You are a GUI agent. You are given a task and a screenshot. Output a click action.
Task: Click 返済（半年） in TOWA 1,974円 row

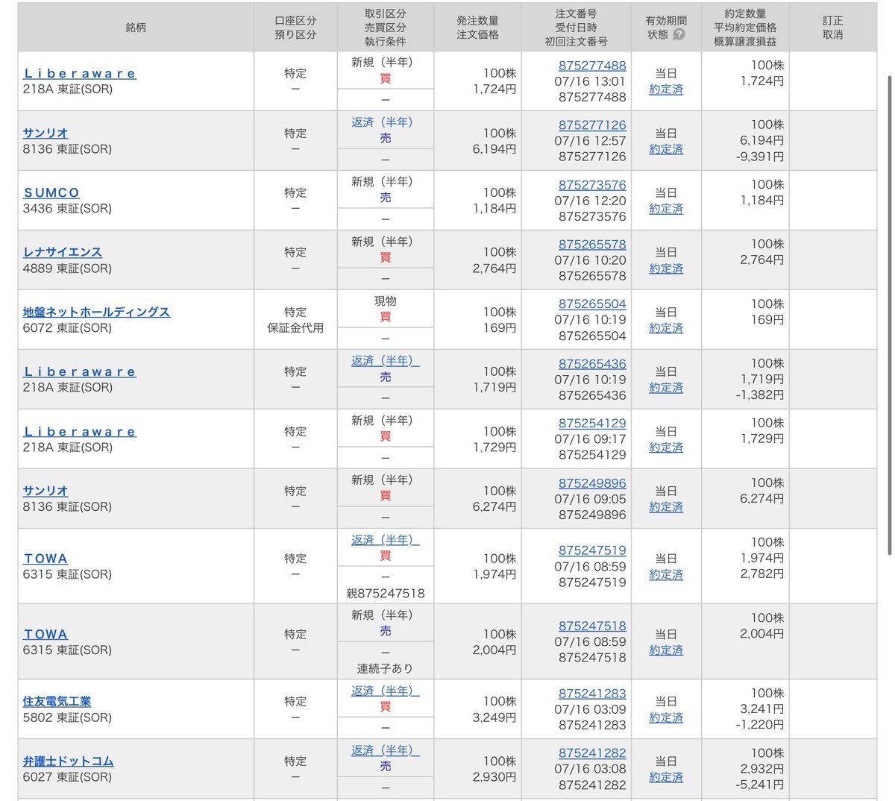[x=385, y=539]
